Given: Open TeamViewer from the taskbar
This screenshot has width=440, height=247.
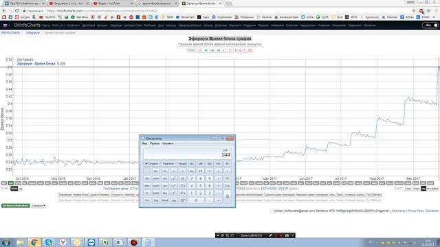Looking at the screenshot, I should pos(91,242).
